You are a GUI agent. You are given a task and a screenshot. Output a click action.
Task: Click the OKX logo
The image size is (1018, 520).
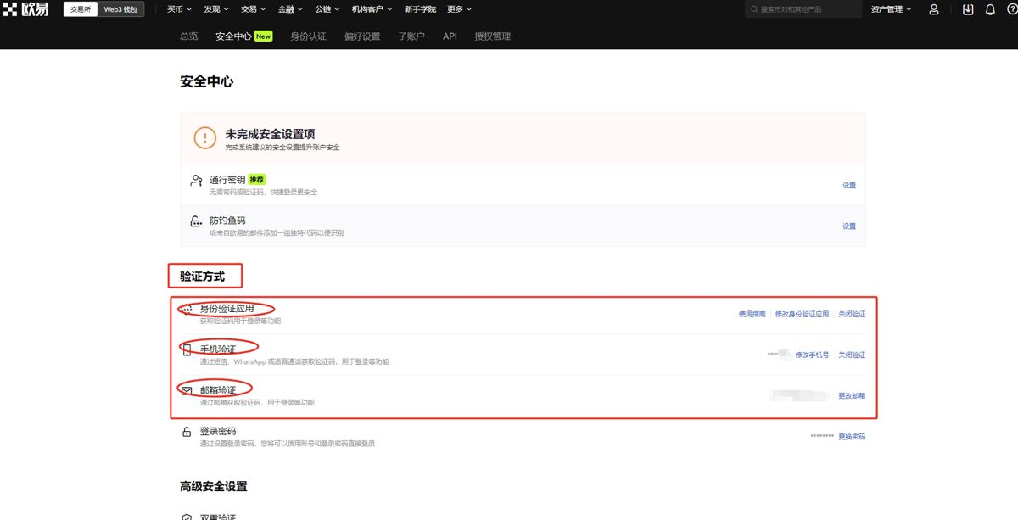click(x=27, y=9)
